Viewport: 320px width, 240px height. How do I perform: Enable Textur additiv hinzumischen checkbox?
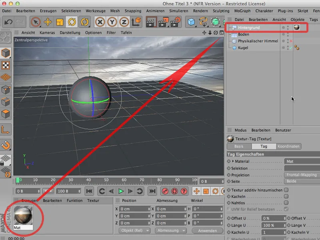[286, 190]
